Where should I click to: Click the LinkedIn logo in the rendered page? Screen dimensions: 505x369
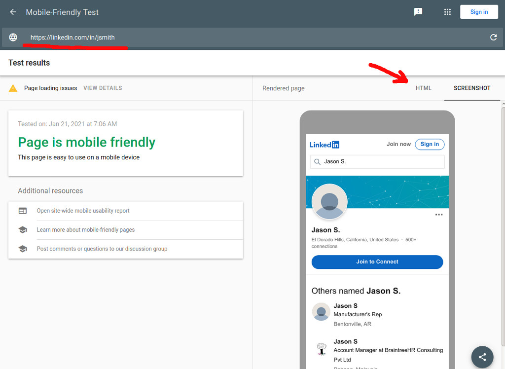pyautogui.click(x=325, y=145)
